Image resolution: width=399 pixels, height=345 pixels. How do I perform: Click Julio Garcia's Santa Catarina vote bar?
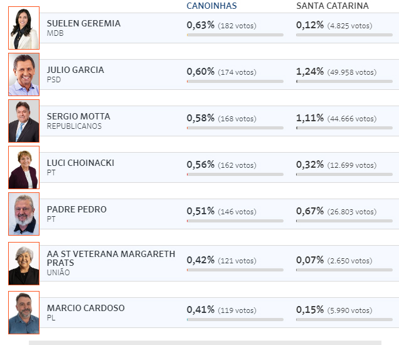coord(344,82)
